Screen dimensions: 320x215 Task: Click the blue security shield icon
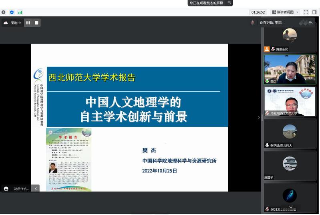(x=12, y=12)
